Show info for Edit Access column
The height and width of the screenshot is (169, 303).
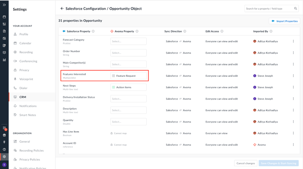pyautogui.click(x=222, y=31)
